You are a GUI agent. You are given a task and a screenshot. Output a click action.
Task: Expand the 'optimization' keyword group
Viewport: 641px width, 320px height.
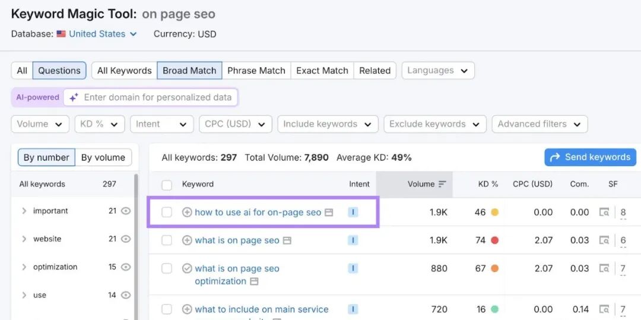coord(24,267)
